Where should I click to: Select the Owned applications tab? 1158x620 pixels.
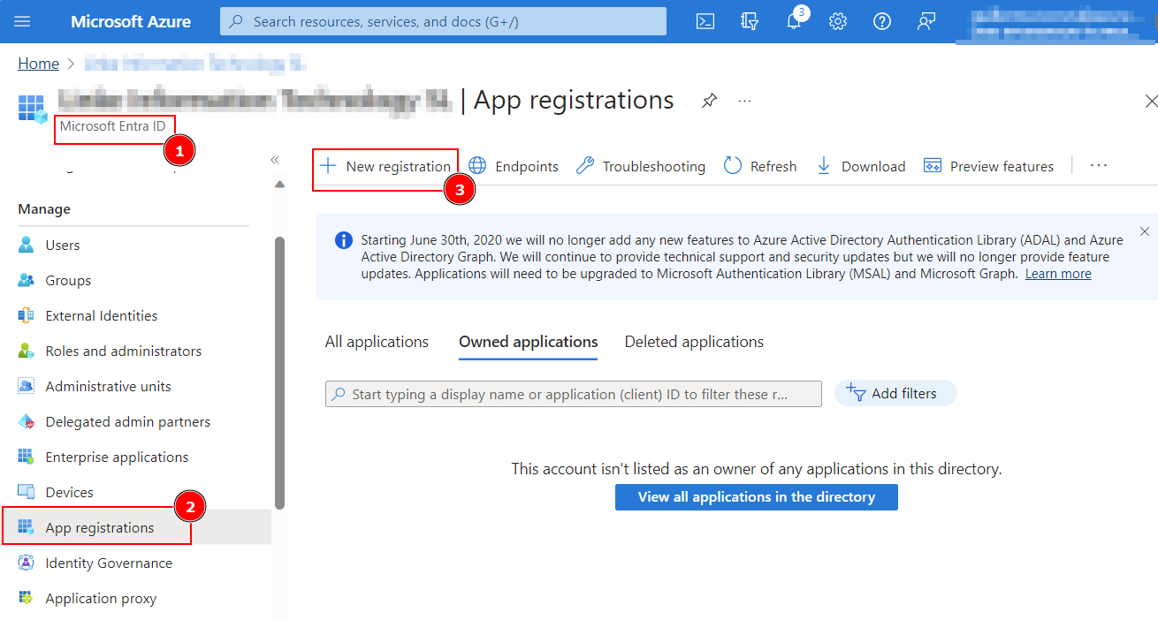pyautogui.click(x=529, y=342)
